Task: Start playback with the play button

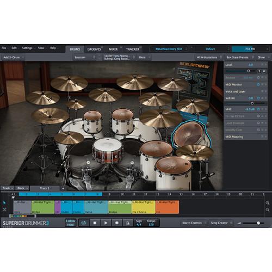Action: (106, 223)
